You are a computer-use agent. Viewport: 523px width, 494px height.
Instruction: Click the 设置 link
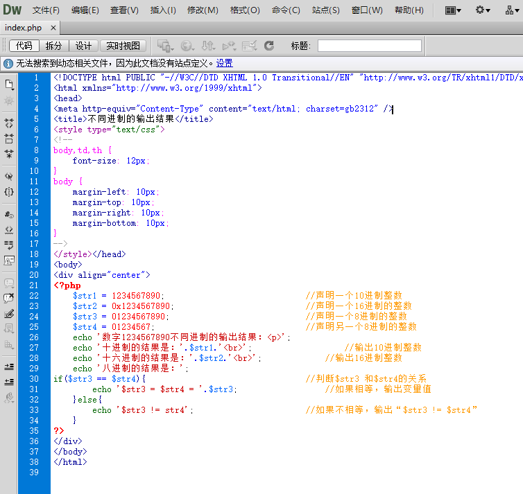(x=224, y=63)
